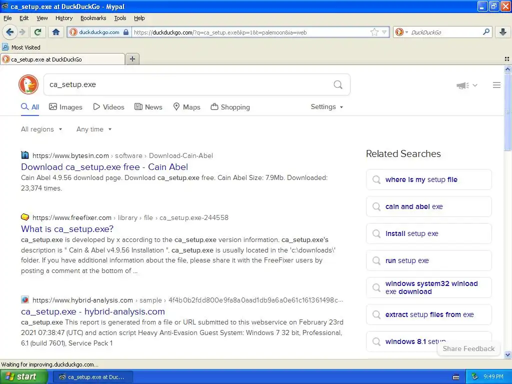The image size is (512, 384).
Task: Select the All results tab
Action: point(30,107)
